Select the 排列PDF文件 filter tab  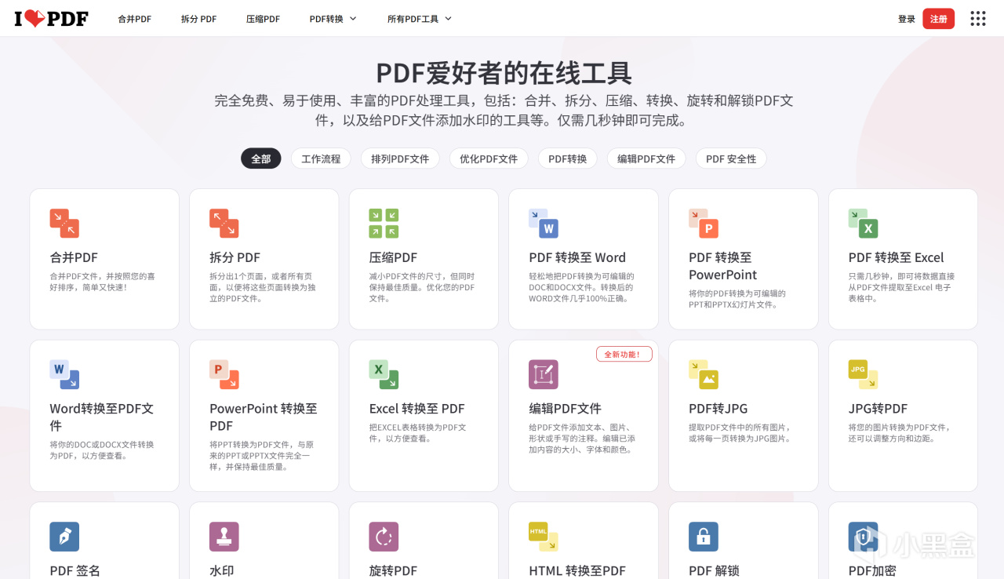(x=400, y=158)
